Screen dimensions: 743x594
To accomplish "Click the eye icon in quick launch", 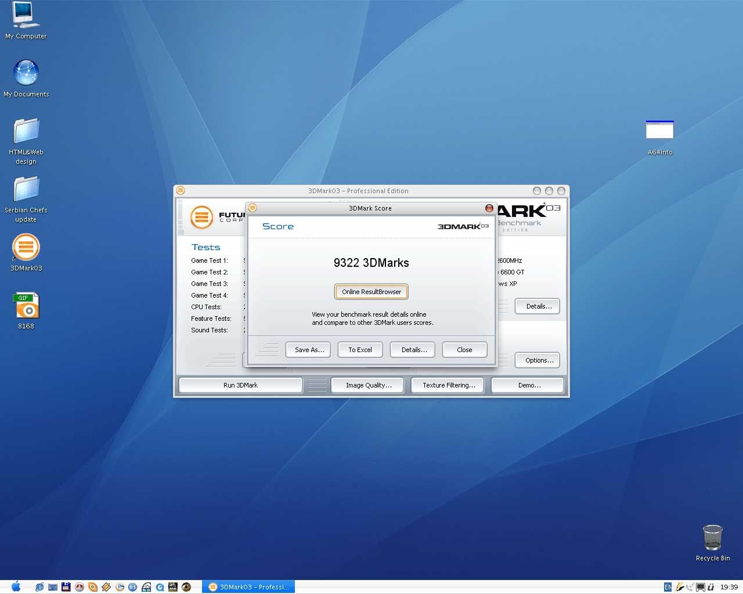I will click(x=186, y=587).
